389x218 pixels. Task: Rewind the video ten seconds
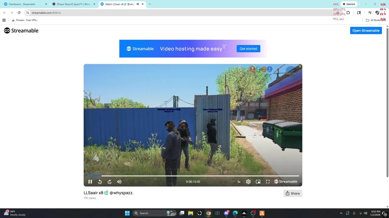[100, 182]
